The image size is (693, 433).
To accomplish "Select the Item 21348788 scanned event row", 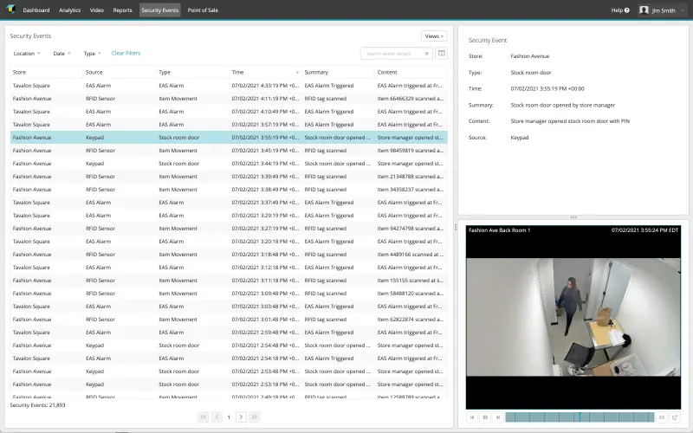I will click(229, 177).
